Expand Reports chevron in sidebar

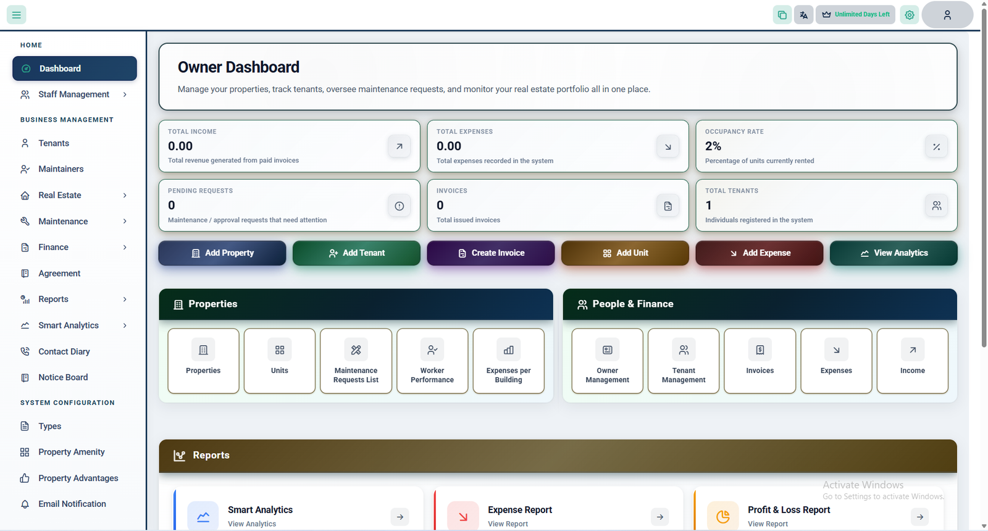point(125,299)
